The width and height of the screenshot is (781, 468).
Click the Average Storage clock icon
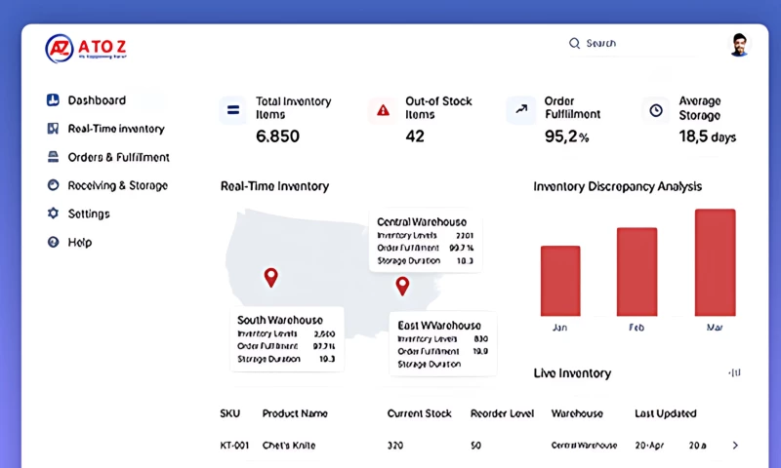(x=656, y=110)
